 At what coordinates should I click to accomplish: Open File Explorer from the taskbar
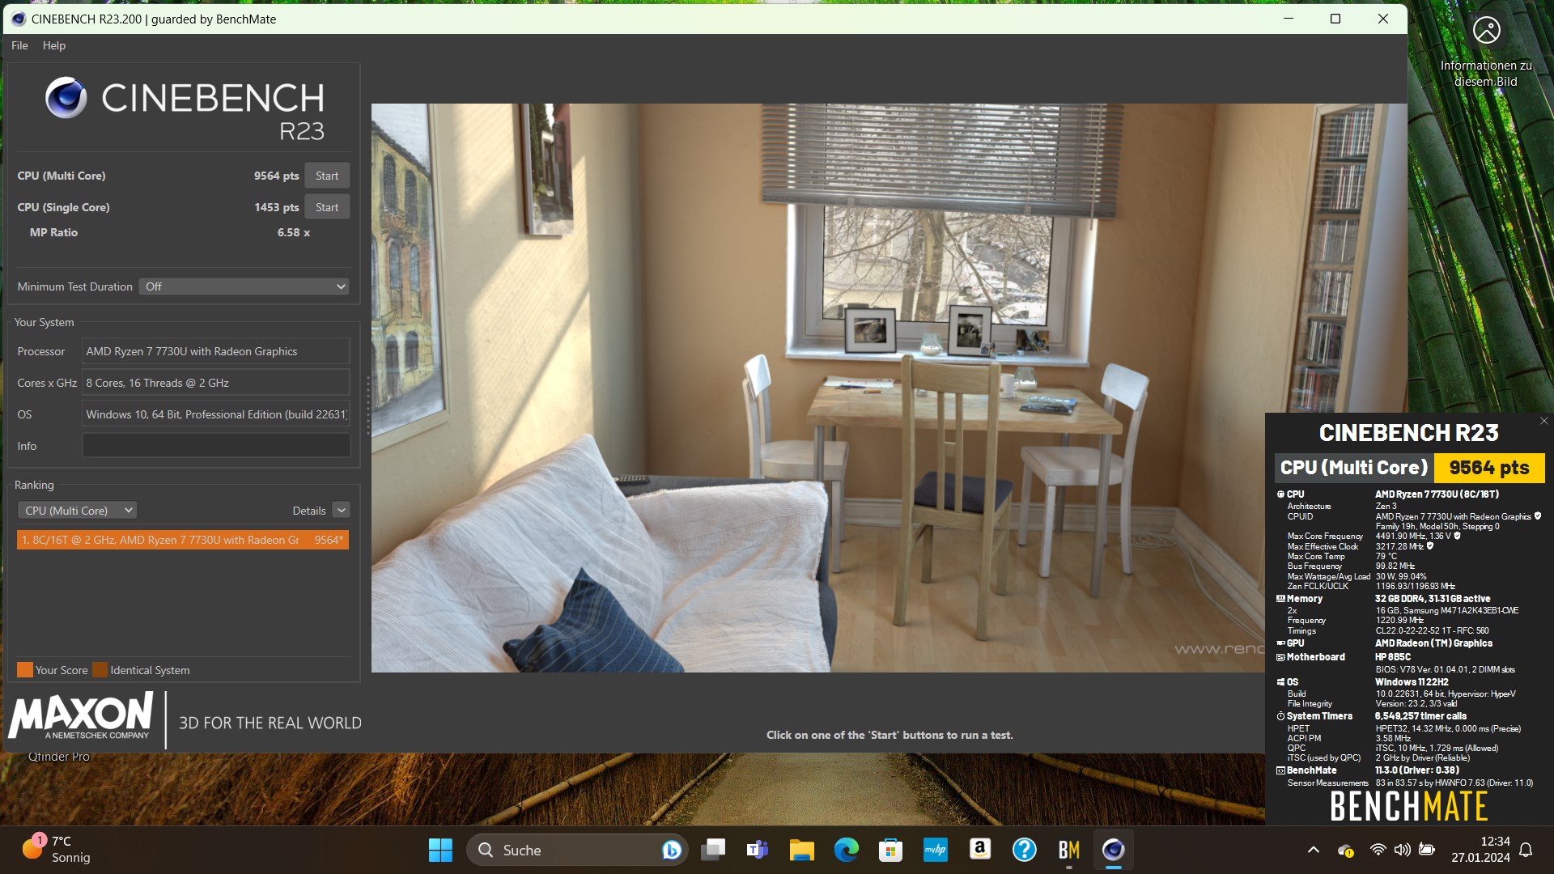point(802,850)
